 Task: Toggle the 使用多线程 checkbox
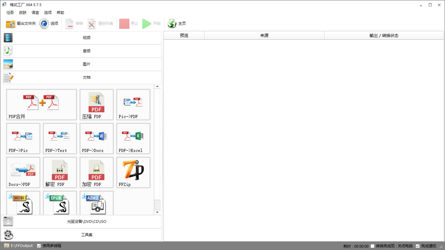coord(39,246)
